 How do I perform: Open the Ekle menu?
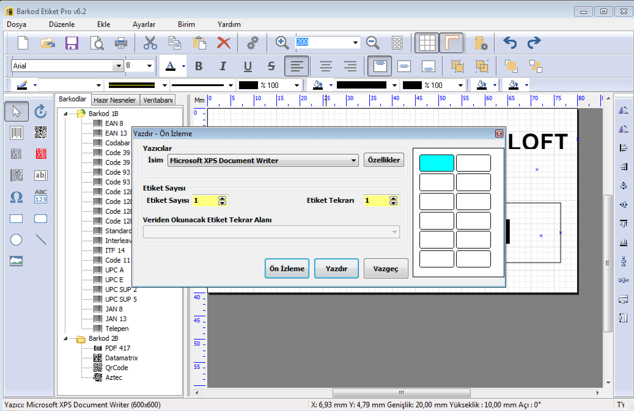coord(104,24)
